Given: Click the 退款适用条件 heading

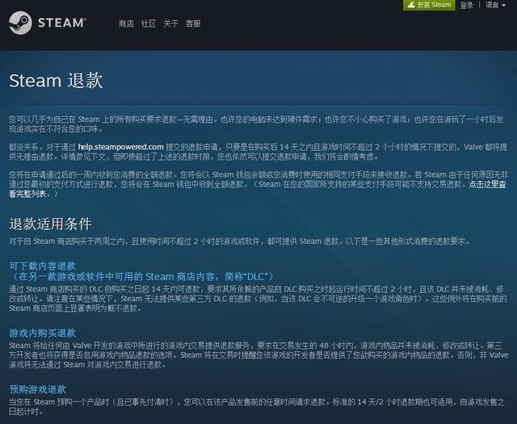Looking at the screenshot, I should coord(50,224).
